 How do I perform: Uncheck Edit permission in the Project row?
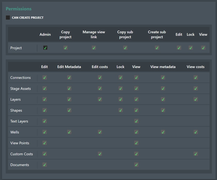coord(179,48)
